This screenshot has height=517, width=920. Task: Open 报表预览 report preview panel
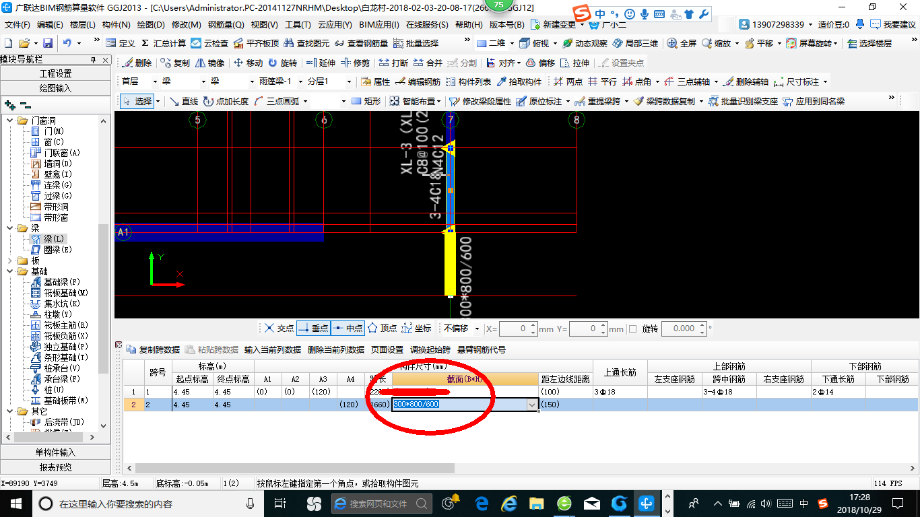(x=56, y=467)
